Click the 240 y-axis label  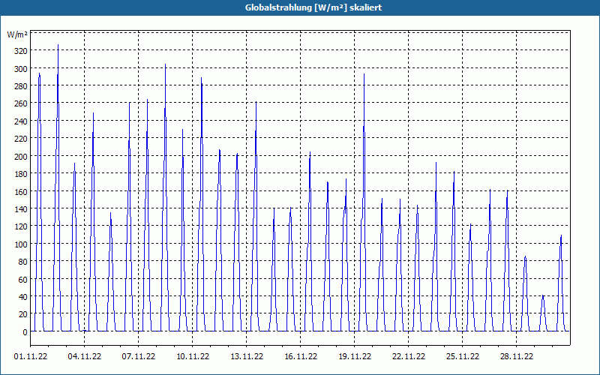(20, 121)
